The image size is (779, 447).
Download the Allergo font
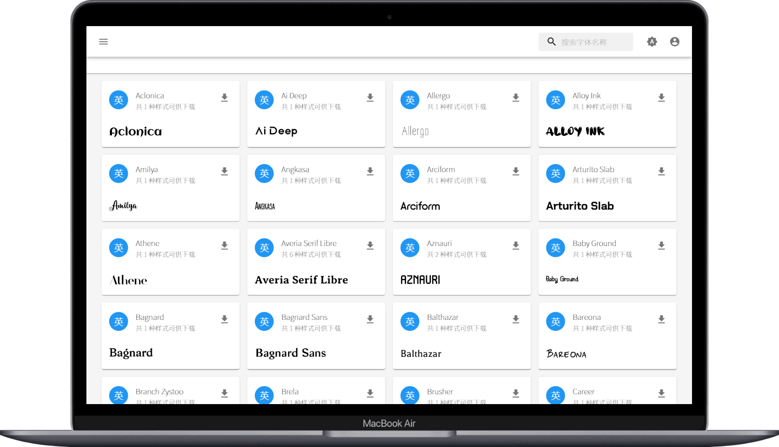click(516, 98)
